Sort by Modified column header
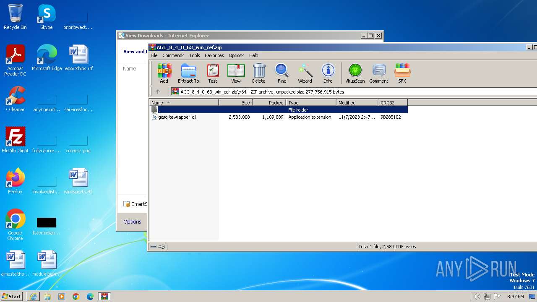 (357, 102)
